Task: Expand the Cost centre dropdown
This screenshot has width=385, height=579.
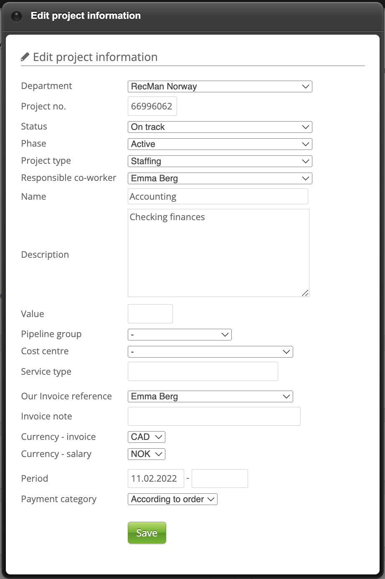Action: (x=210, y=352)
